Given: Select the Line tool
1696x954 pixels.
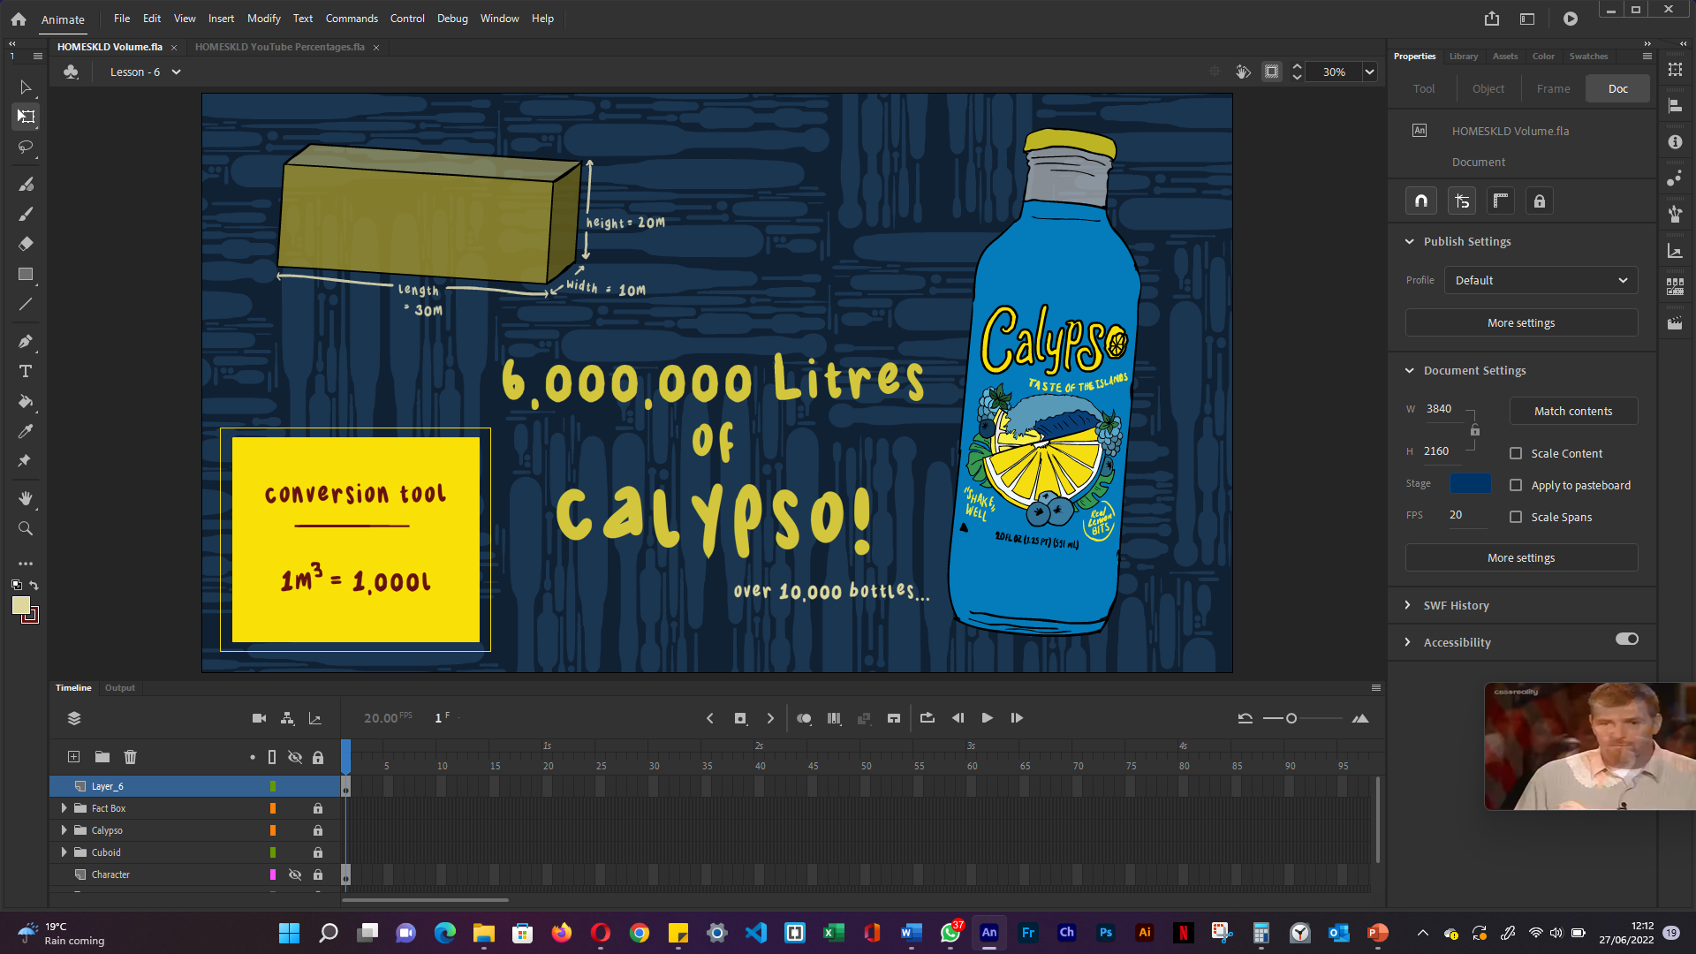Looking at the screenshot, I should click(x=26, y=305).
